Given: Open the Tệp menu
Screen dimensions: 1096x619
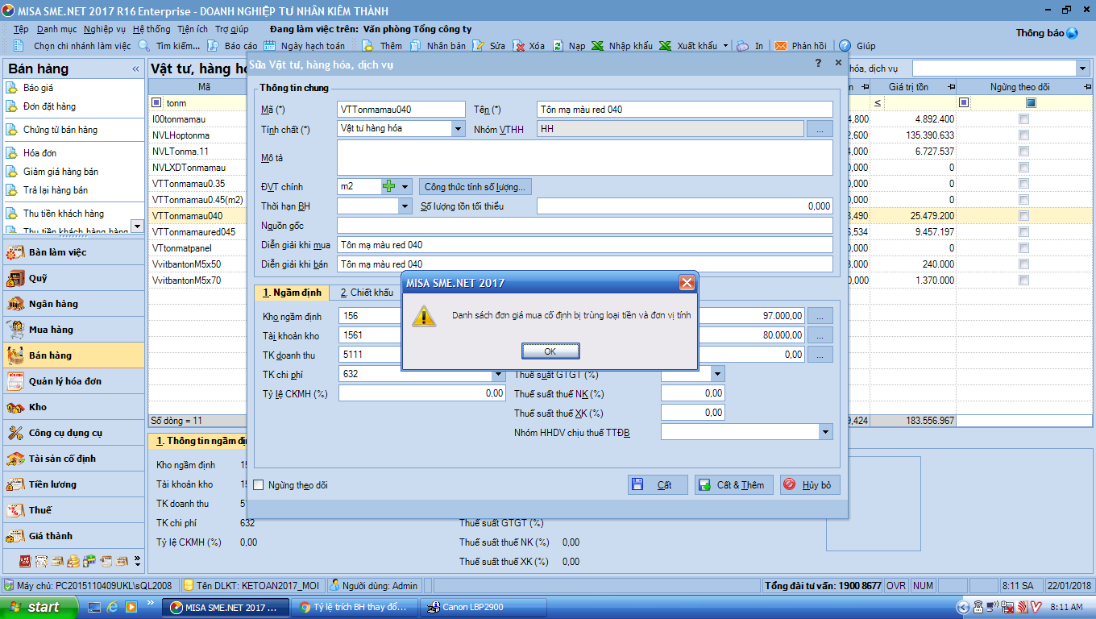Looking at the screenshot, I should coord(21,29).
